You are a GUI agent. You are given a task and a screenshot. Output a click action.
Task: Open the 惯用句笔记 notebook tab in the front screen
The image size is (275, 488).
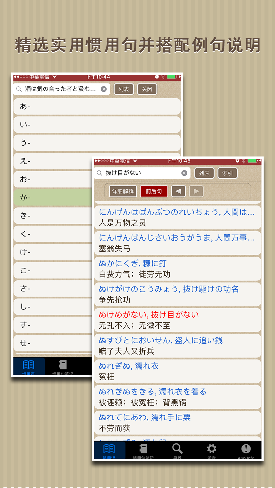143,450
